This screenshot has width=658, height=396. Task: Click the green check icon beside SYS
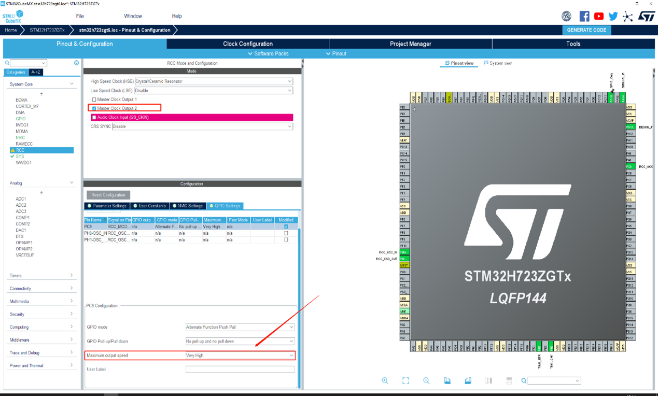12,157
